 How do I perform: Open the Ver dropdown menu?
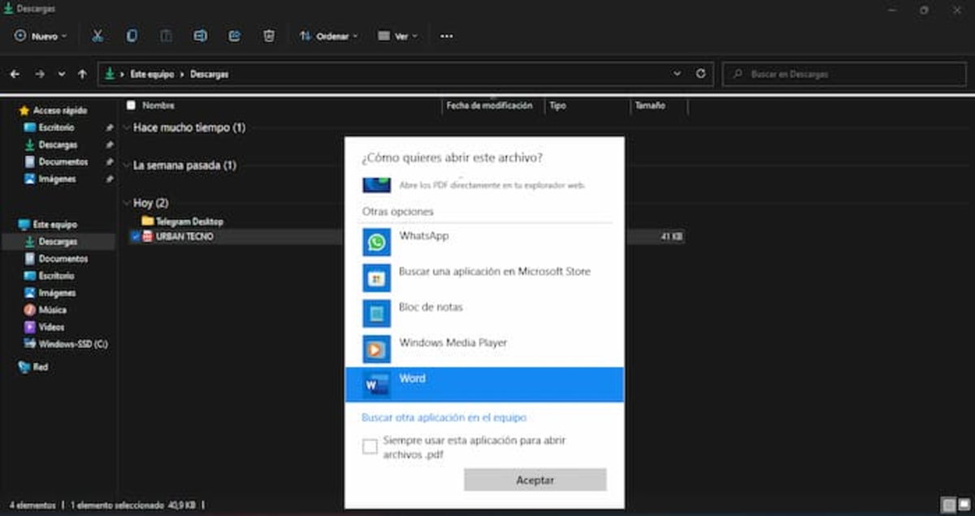397,36
